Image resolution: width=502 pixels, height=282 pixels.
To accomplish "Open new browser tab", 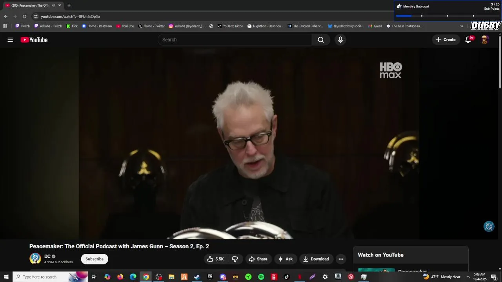I will click(x=69, y=5).
